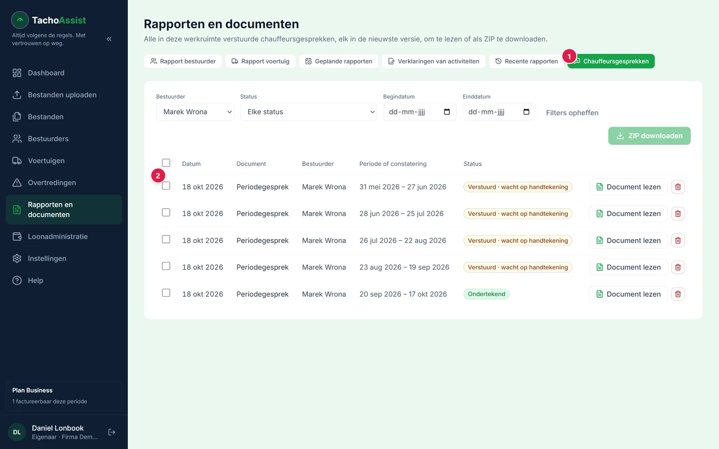Check the row for 26 jul 2026 – 22 aug 2026
719x449 pixels.
(166, 239)
